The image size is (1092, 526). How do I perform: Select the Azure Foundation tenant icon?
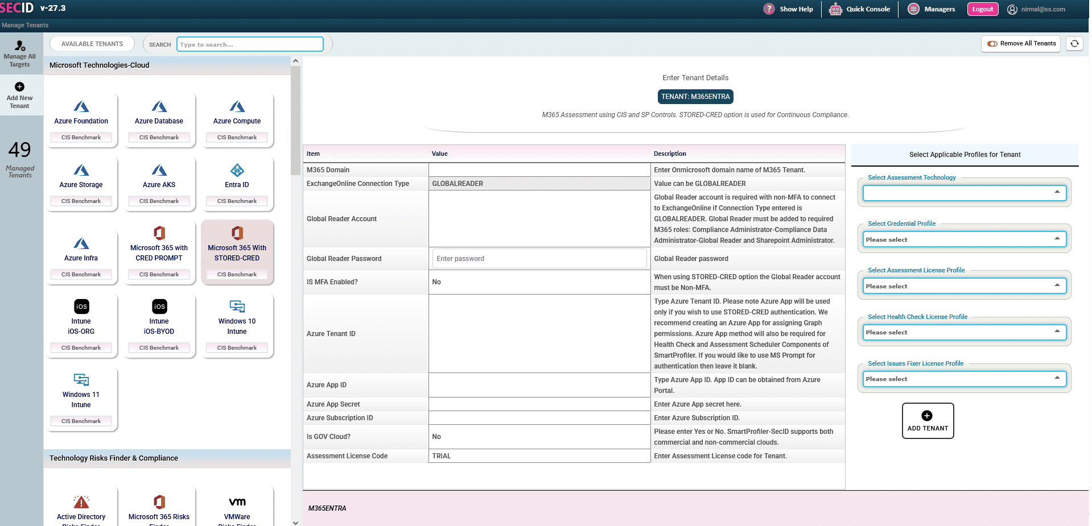(x=81, y=106)
